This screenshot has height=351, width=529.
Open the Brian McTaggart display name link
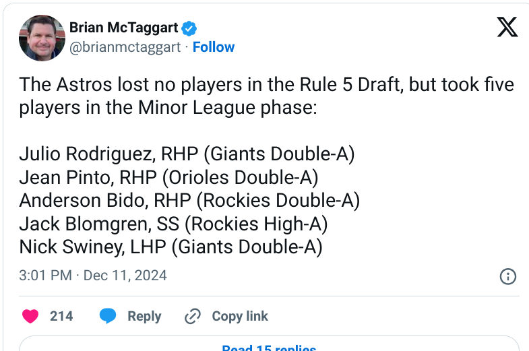tap(123, 28)
